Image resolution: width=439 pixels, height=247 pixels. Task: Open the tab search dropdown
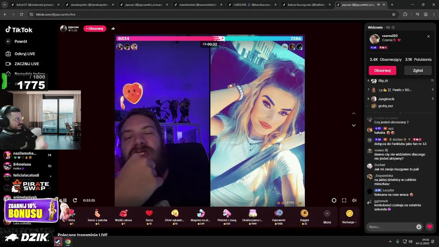click(4, 5)
